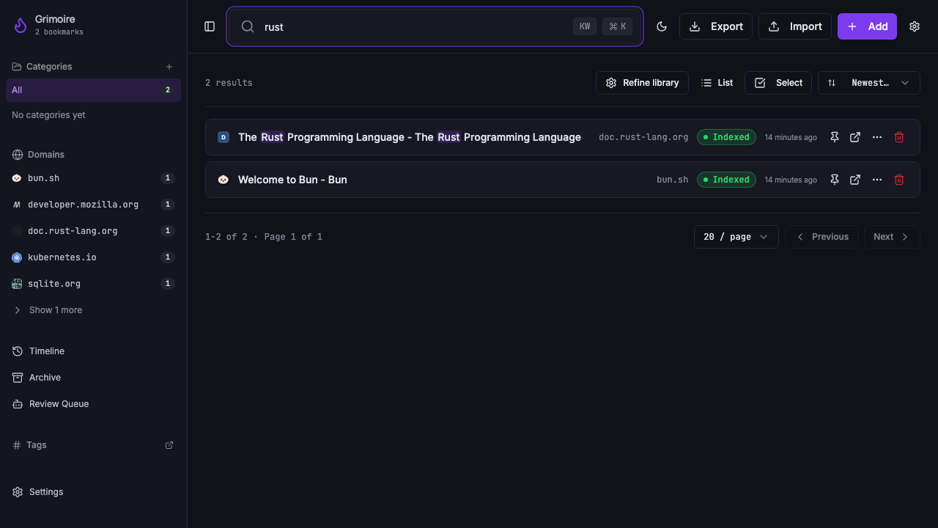Filter by bun.sh domain in sidebar
Viewport: 938px width, 528px height.
click(x=93, y=178)
